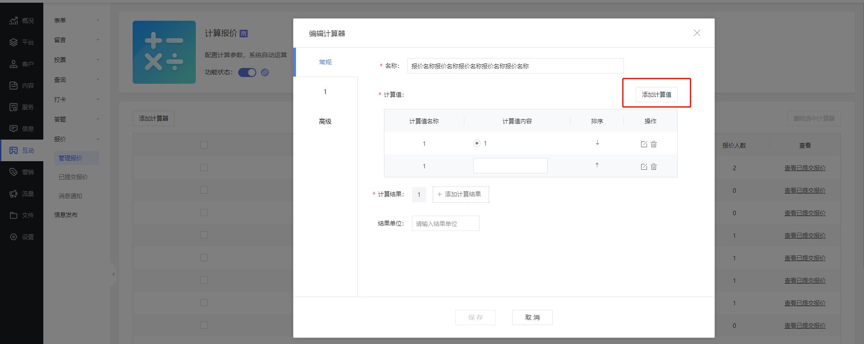864x344 pixels.
Task: Open the 常规 tab
Action: pos(325,62)
